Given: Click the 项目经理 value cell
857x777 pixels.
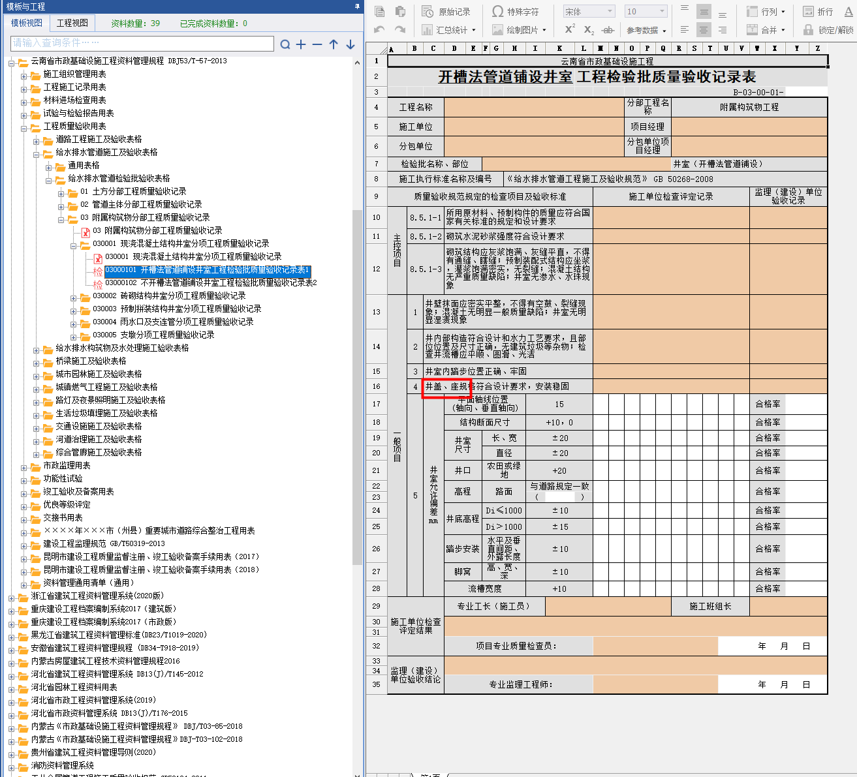Looking at the screenshot, I should click(749, 127).
